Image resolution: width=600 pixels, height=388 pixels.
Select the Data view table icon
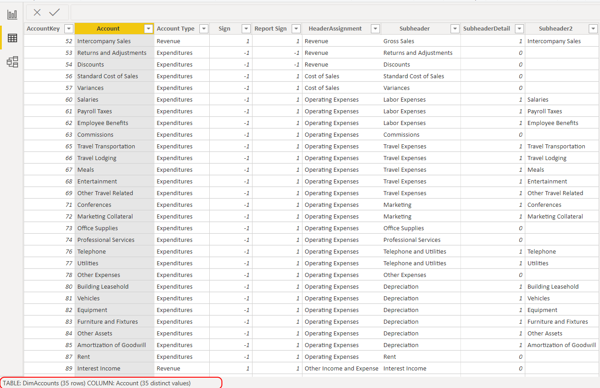[x=12, y=38]
